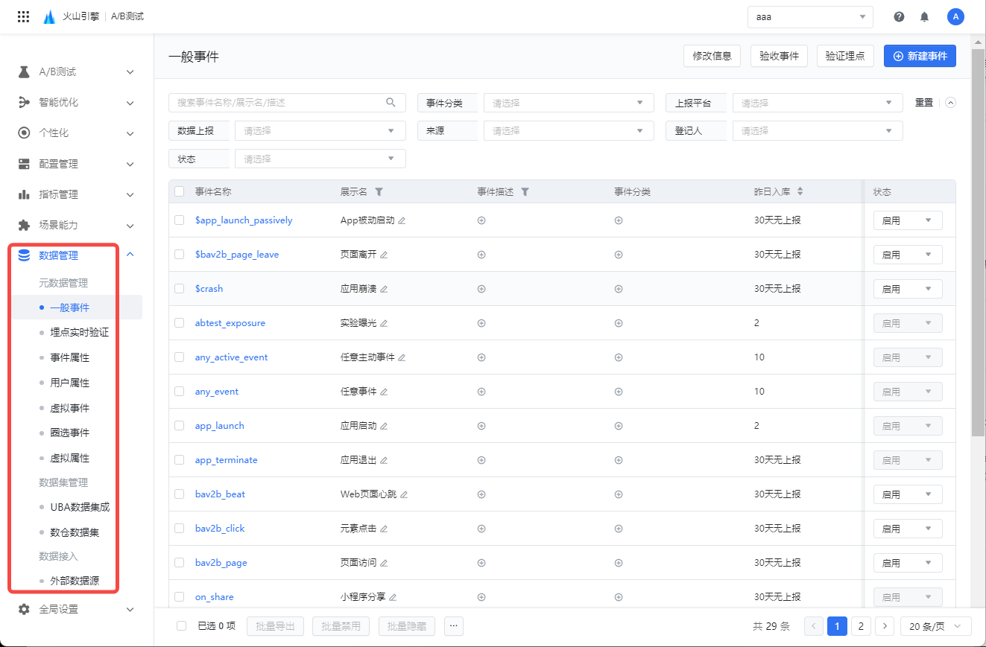The image size is (986, 647).
Task: Open the 登记人 filter dropdown
Action: [x=818, y=130]
